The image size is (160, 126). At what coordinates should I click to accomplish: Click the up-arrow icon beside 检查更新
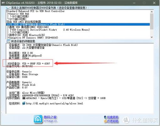pyautogui.click(x=105, y=117)
